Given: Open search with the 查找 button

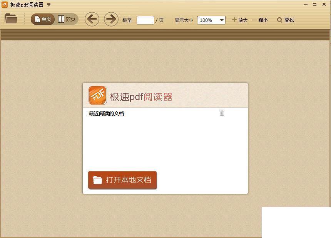Looking at the screenshot, I should (286, 20).
